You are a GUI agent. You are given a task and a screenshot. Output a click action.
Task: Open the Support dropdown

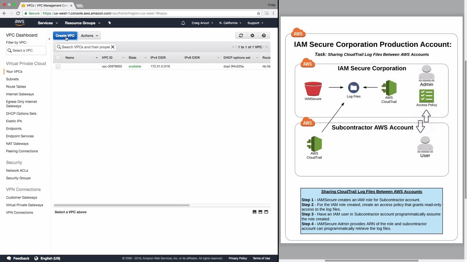click(255, 23)
